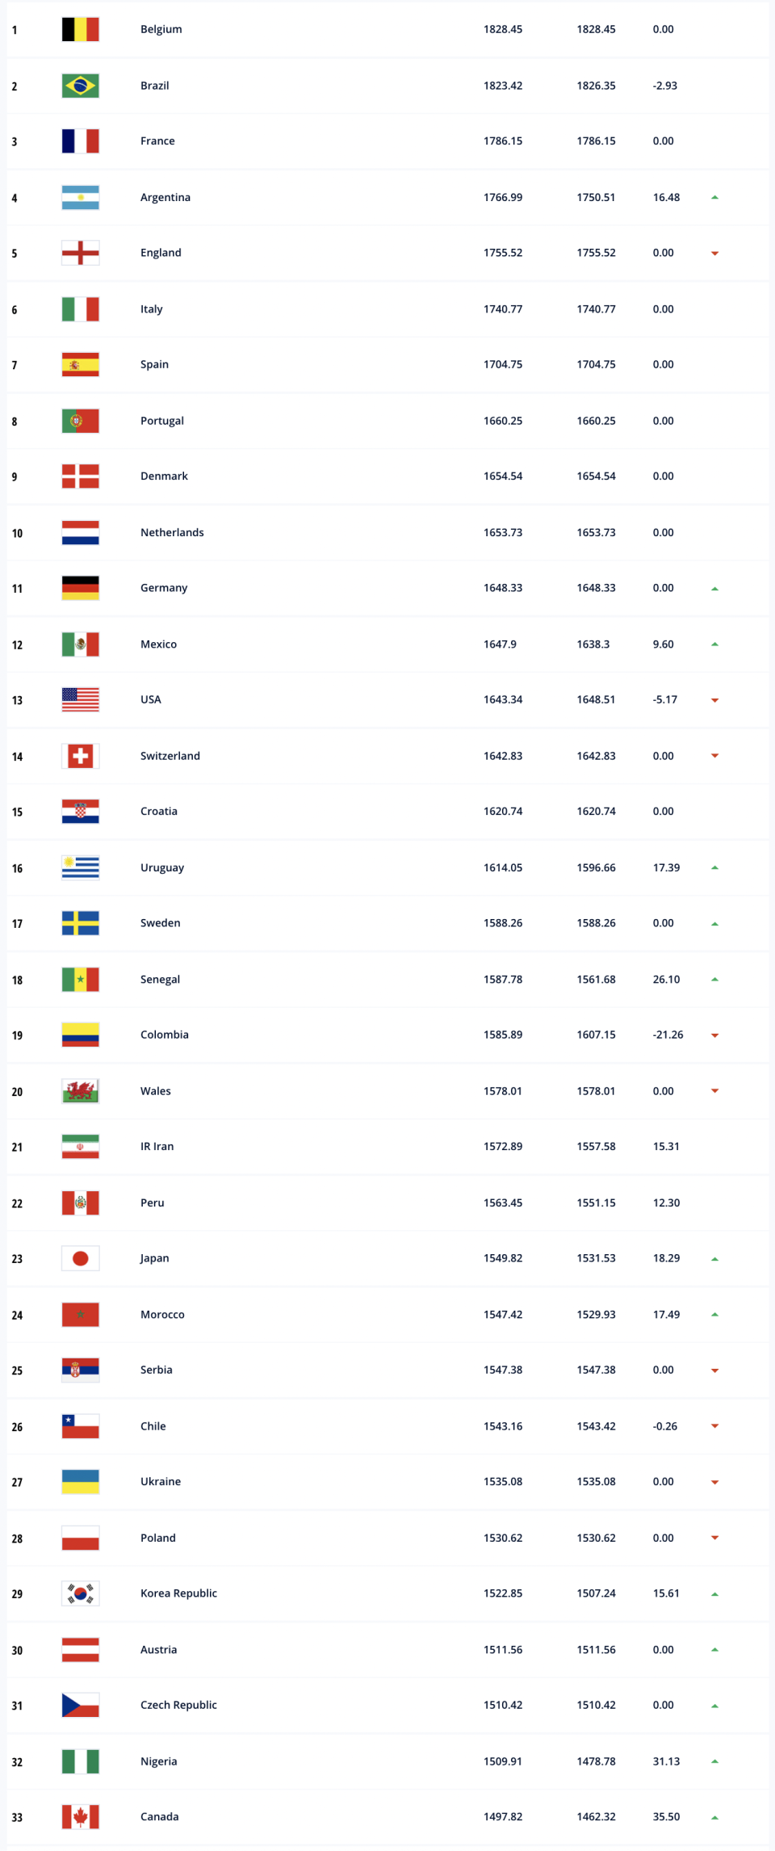Click the Brazil flag icon
Screen dimensions: 775x1851
(x=80, y=86)
